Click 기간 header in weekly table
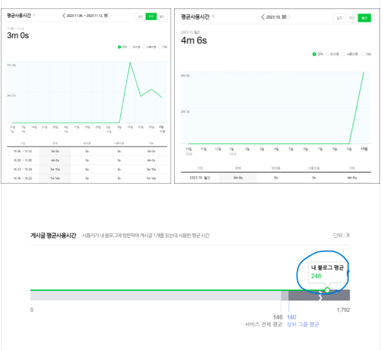 tap(23, 143)
